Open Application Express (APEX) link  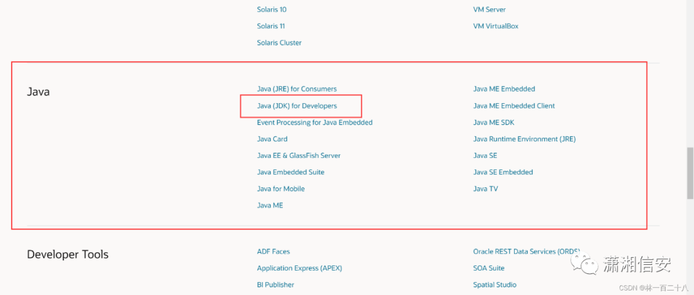tap(299, 268)
